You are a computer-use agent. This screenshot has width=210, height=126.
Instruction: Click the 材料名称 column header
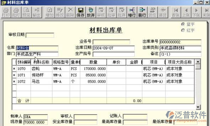tap(41, 62)
